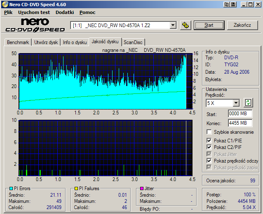Uncheck Pokaż prędkość odczytu checkbox
The image size is (263, 214).
(x=209, y=161)
